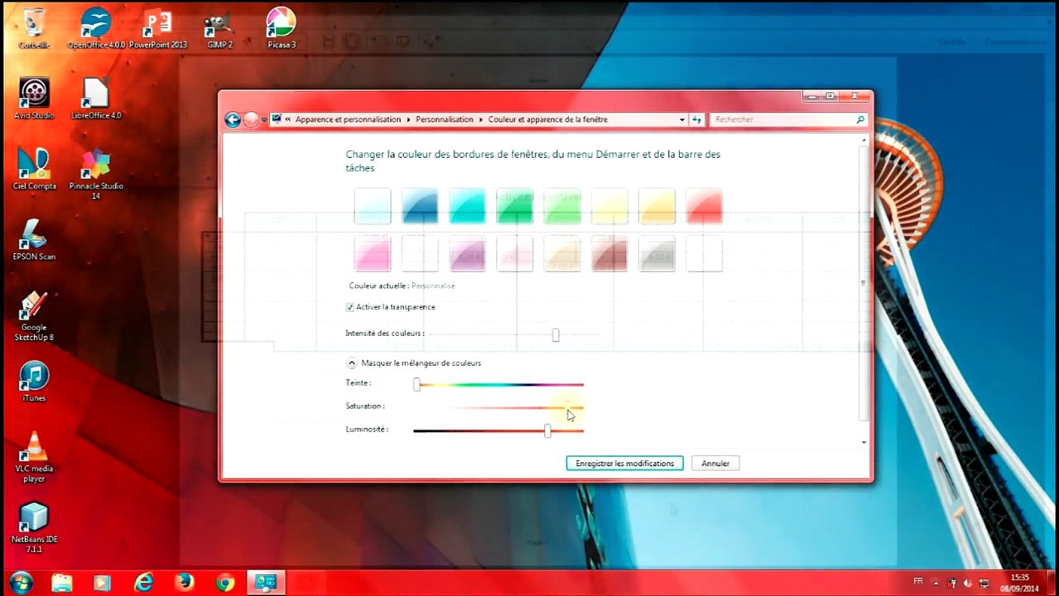Click the search magnifier icon
The width and height of the screenshot is (1059, 596).
tap(860, 120)
